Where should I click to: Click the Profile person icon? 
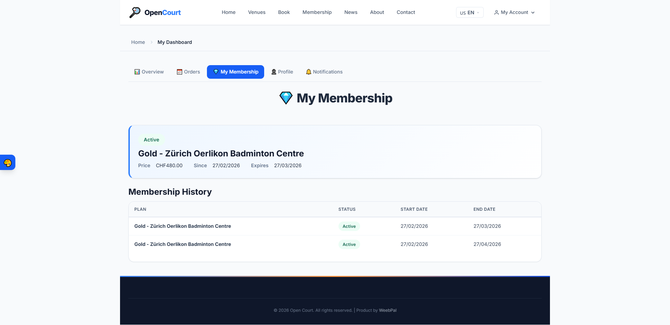[x=274, y=72]
